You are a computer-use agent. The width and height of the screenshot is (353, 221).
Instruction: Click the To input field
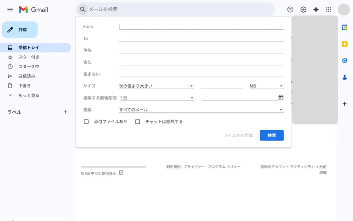coord(201,38)
